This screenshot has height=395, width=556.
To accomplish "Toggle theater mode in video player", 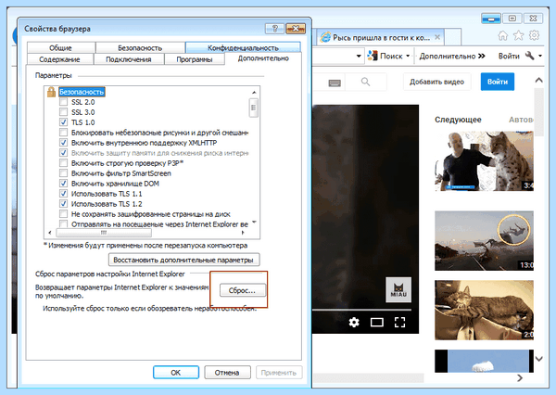I will point(377,323).
